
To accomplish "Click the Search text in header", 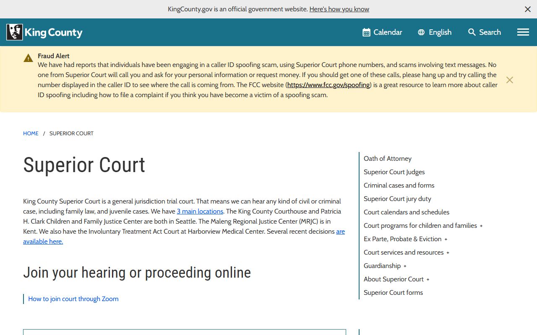I will 490,32.
